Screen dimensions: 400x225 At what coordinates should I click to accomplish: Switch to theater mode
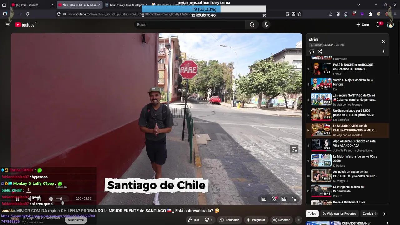tap(284, 199)
